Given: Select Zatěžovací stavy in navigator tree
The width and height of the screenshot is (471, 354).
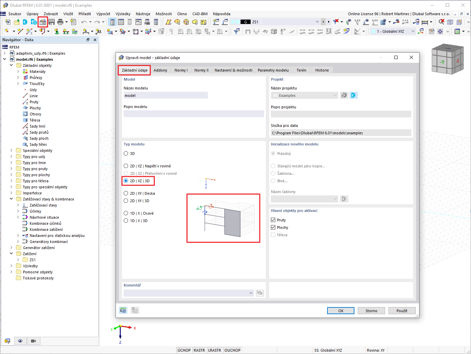Looking at the screenshot, I should tap(43, 205).
